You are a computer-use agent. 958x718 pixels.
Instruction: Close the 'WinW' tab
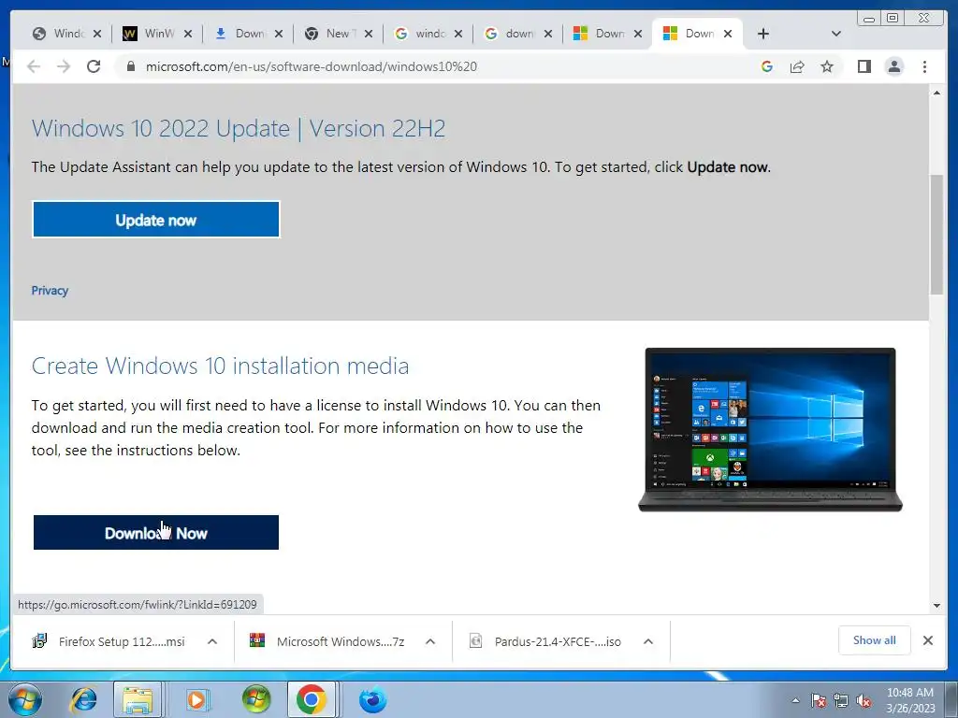187,34
